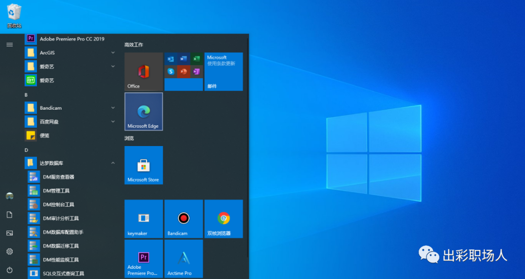Launch the 便笺 sticky notes app
Image resolution: width=525 pixels, height=279 pixels.
click(71, 135)
